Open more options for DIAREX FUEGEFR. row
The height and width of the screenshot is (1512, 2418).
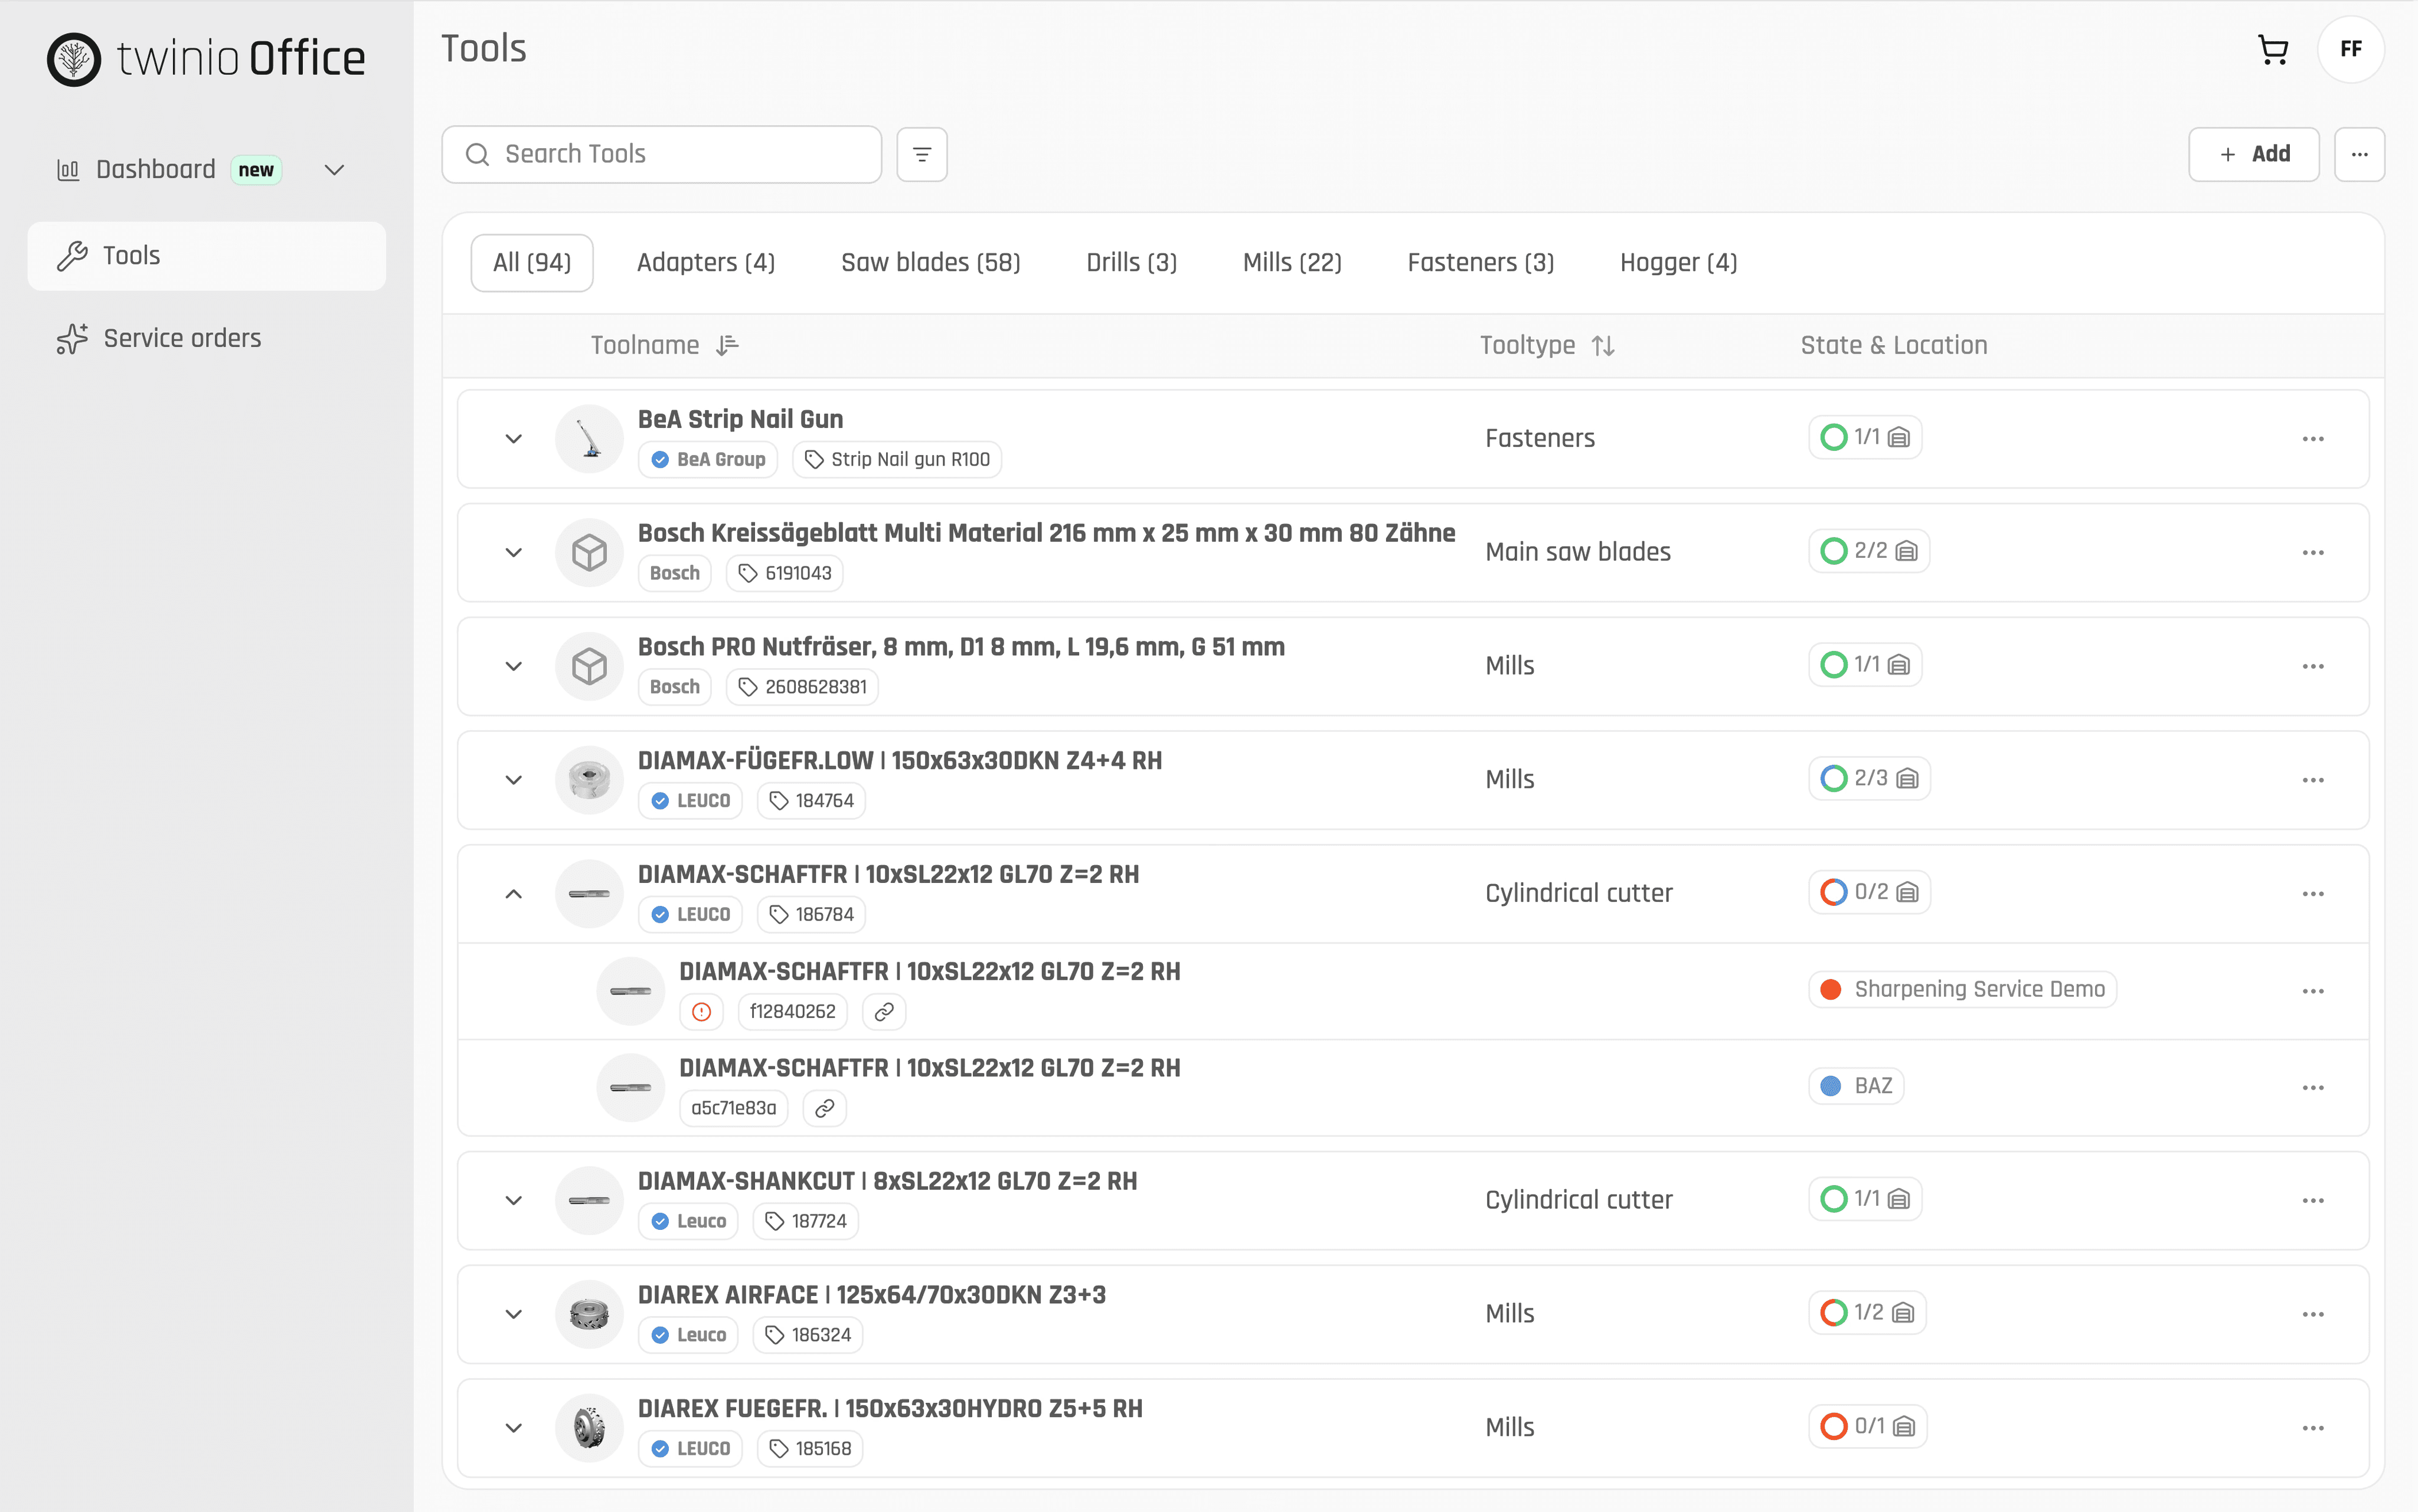[2312, 1428]
